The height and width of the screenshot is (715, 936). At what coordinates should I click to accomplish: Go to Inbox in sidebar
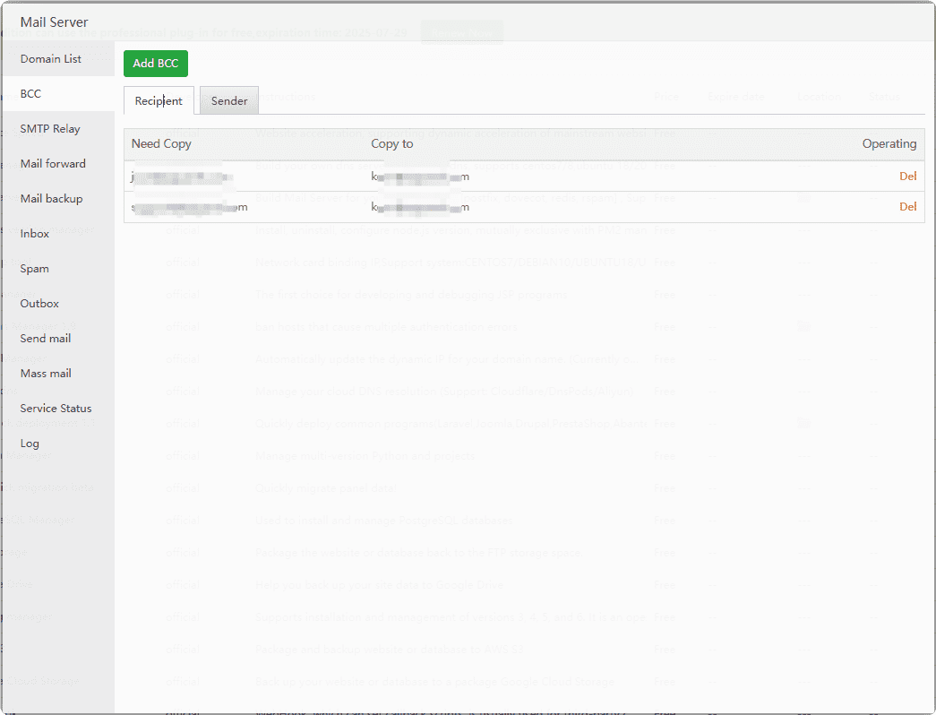point(35,234)
